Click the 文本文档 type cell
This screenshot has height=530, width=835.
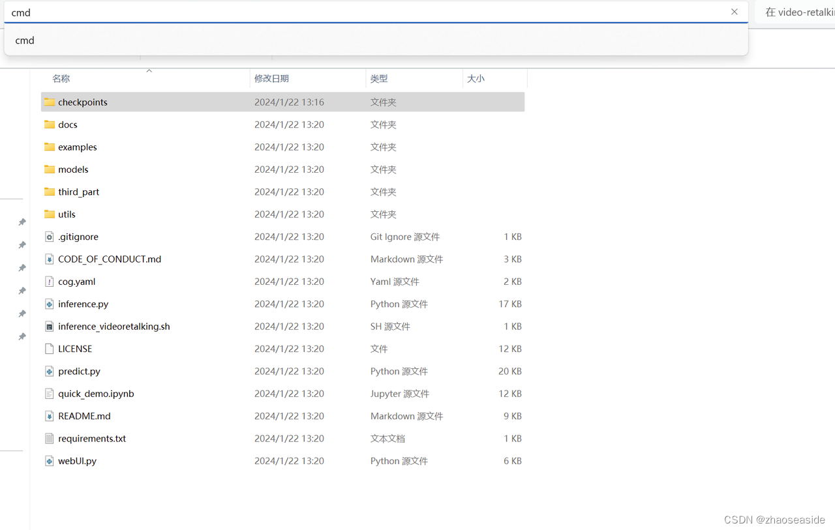tap(387, 439)
